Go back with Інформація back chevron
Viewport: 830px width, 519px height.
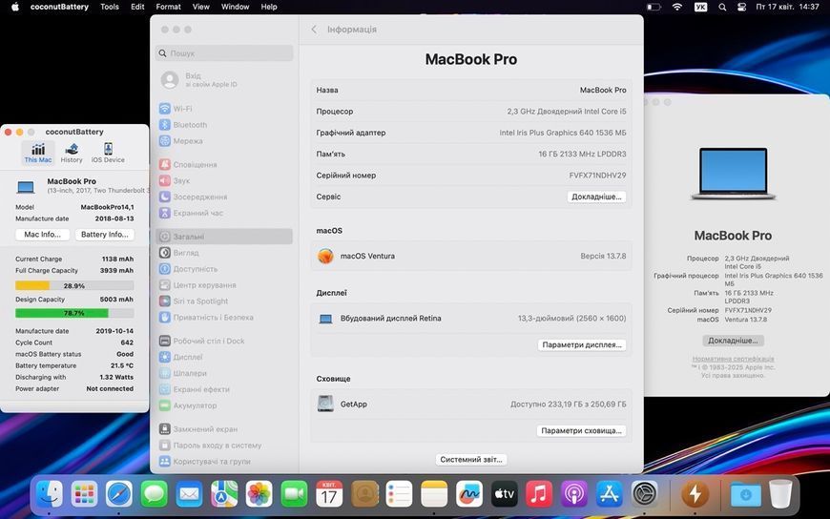(x=314, y=30)
